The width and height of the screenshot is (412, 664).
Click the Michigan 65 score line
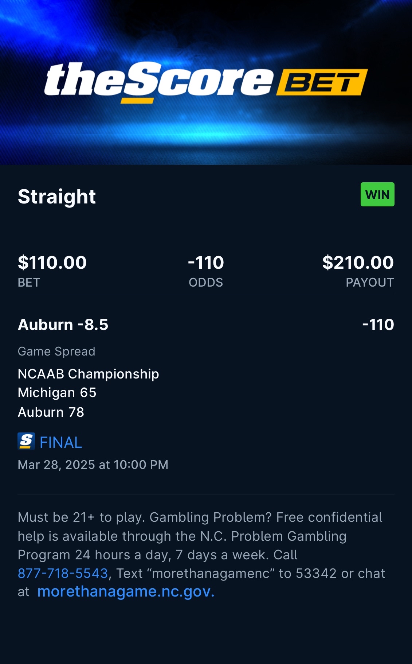[57, 392]
